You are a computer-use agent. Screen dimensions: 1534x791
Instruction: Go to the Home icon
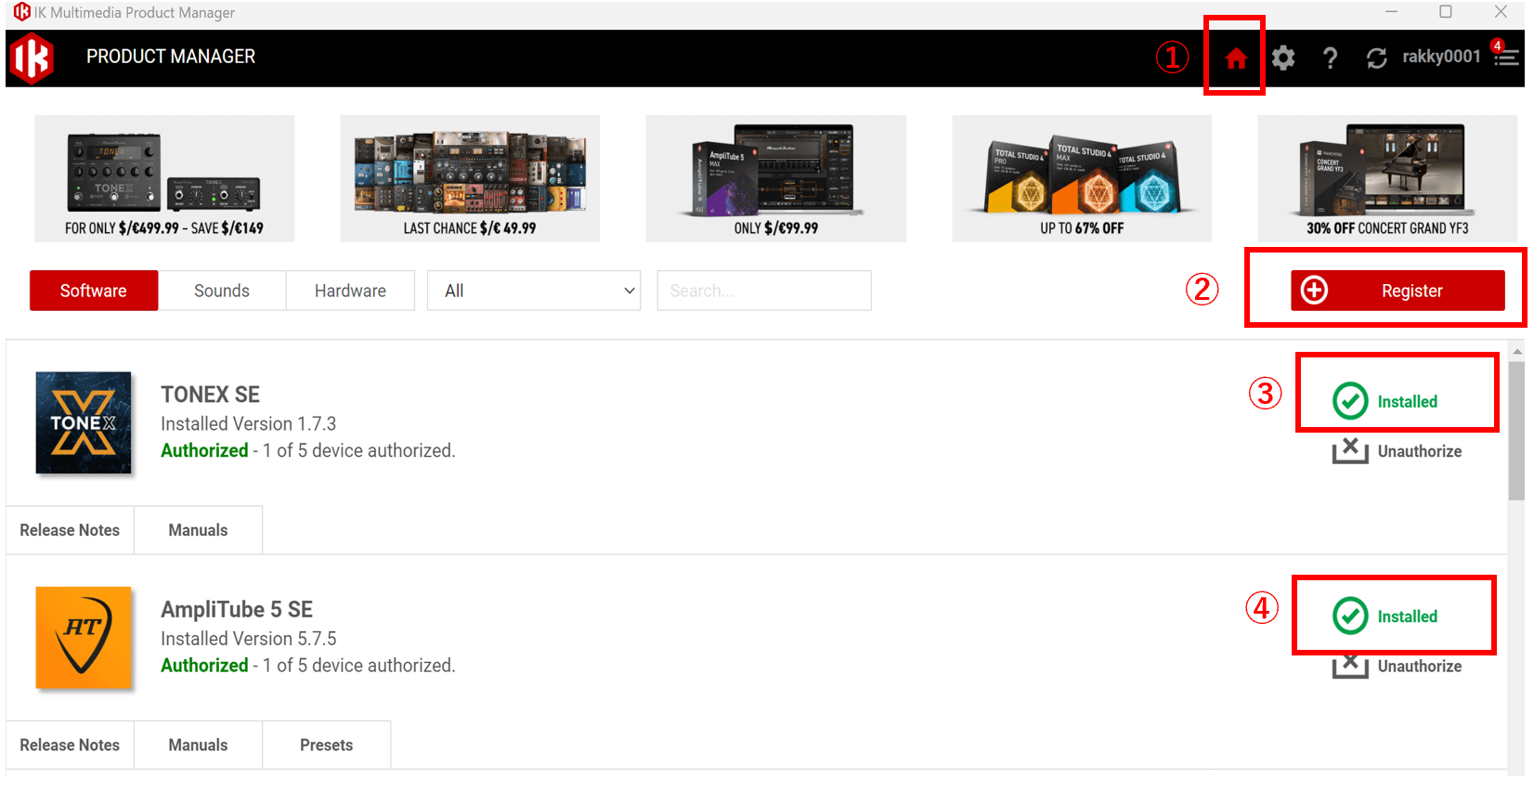(1235, 58)
